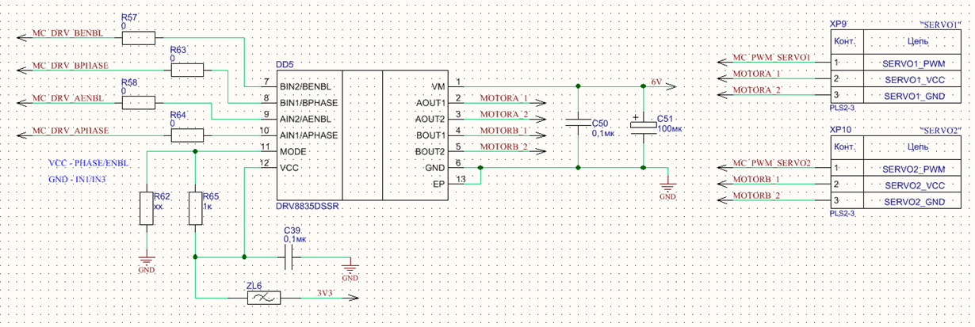Select MOTORB_1 net label at BOUT1

click(503, 131)
